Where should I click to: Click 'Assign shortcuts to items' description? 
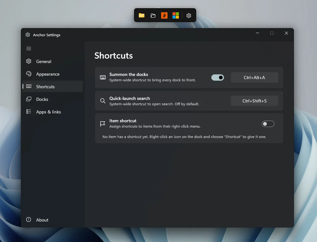[x=155, y=126]
